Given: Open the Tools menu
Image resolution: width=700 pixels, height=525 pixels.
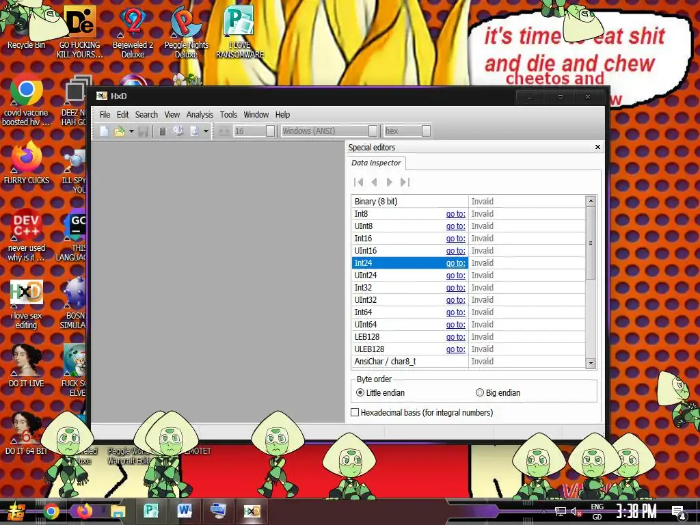Looking at the screenshot, I should point(228,115).
